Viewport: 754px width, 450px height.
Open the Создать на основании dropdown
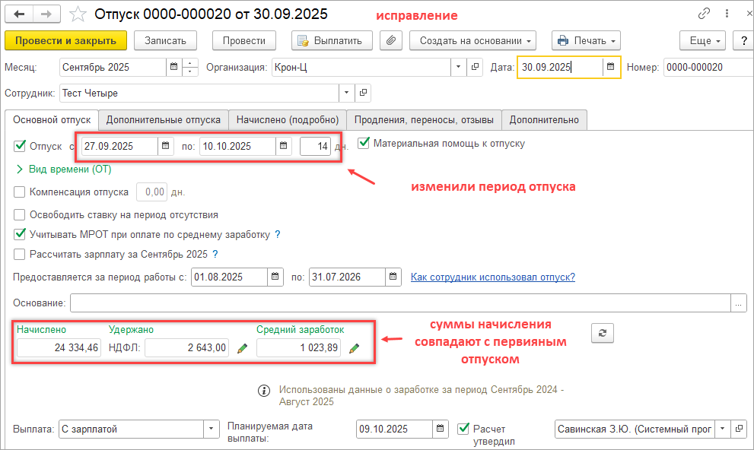tap(472, 40)
